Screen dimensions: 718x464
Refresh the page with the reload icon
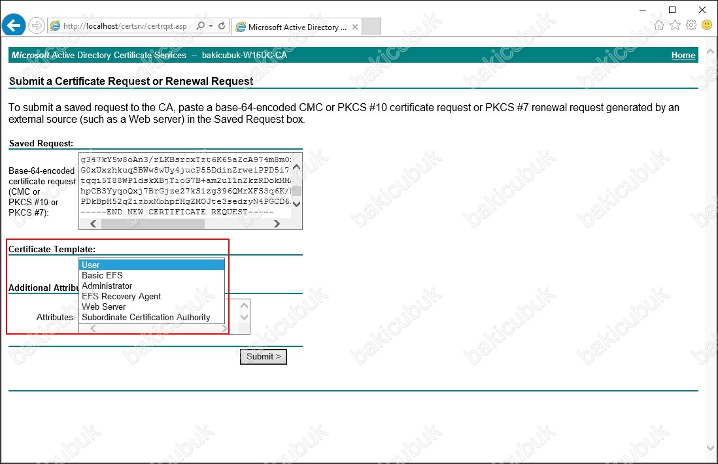click(x=222, y=26)
